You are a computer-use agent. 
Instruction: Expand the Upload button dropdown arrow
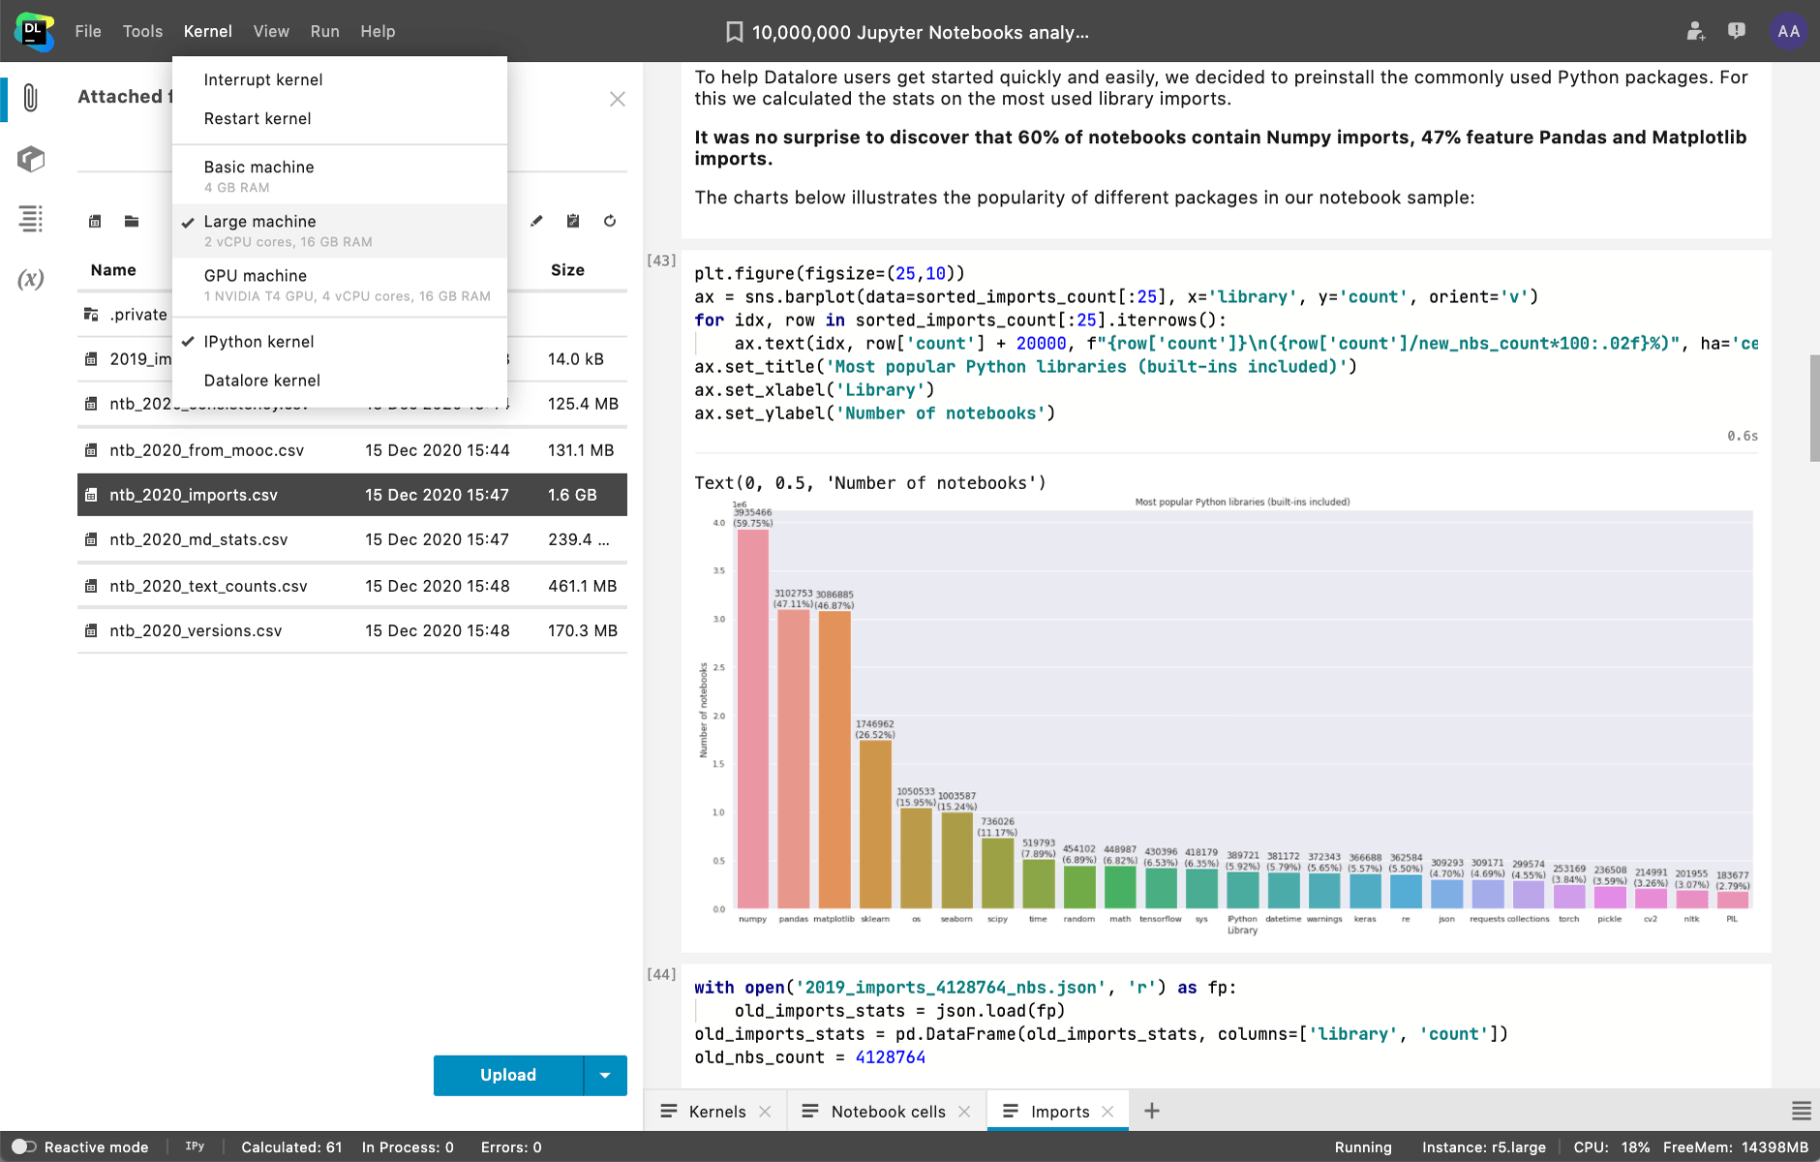606,1075
